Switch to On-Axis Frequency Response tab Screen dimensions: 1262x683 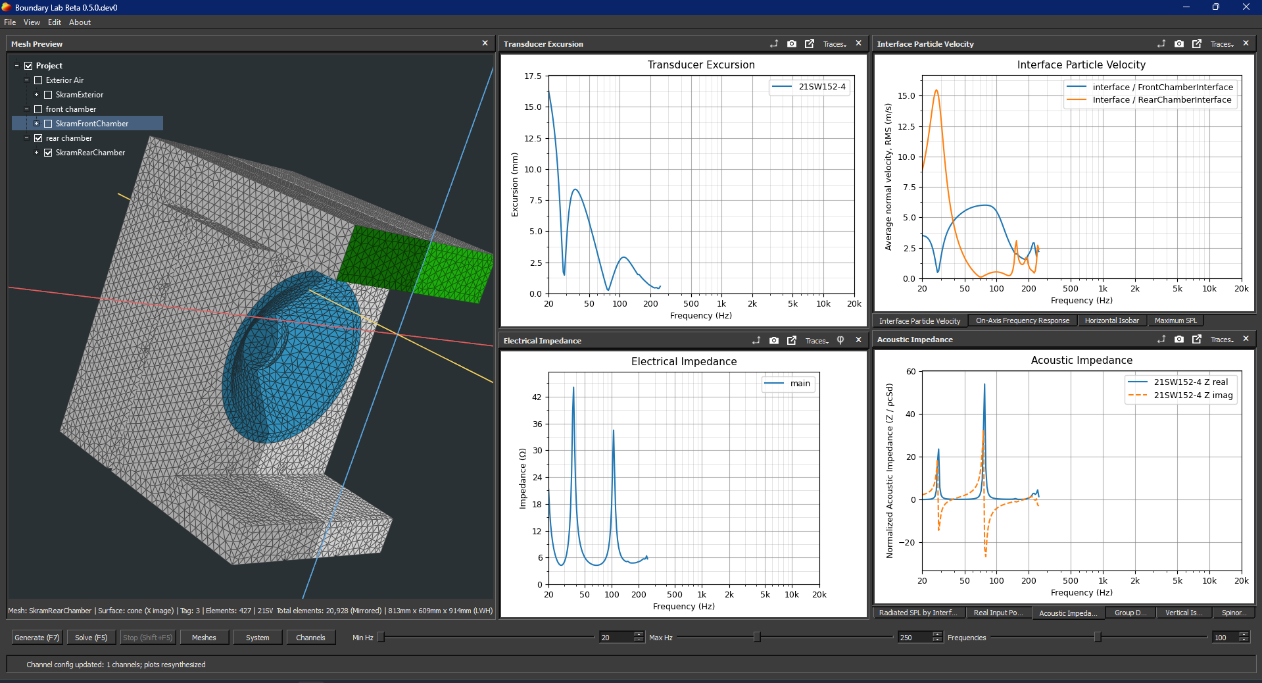[x=1023, y=321]
